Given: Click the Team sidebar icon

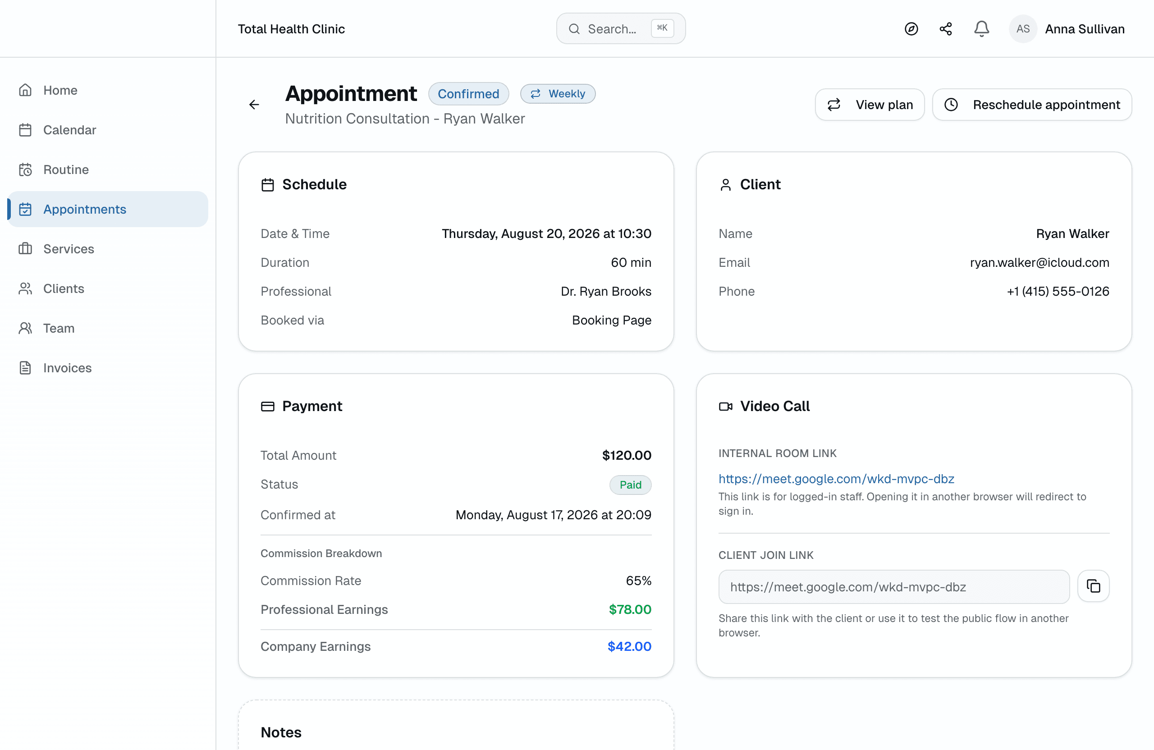Looking at the screenshot, I should pyautogui.click(x=25, y=328).
